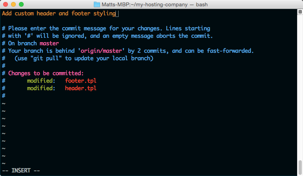Click 'modified:' label beside header.tpl
303x176 pixels.
41,88
